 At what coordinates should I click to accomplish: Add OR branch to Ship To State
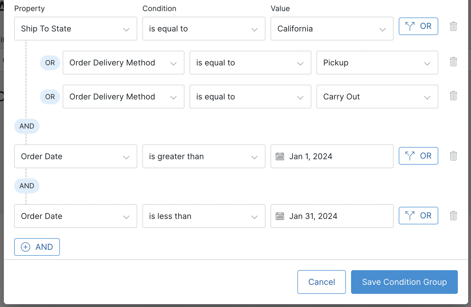(418, 26)
